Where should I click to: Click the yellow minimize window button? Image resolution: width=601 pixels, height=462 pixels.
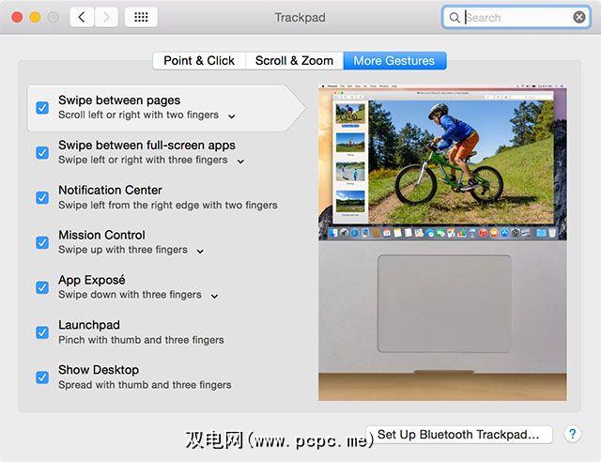(36, 17)
